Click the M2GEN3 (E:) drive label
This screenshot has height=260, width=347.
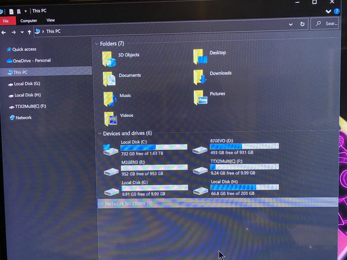tap(133, 162)
